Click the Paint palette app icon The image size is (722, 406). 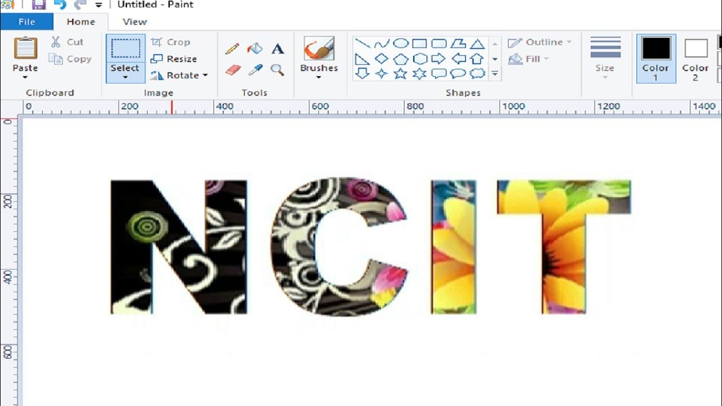pyautogui.click(x=7, y=5)
